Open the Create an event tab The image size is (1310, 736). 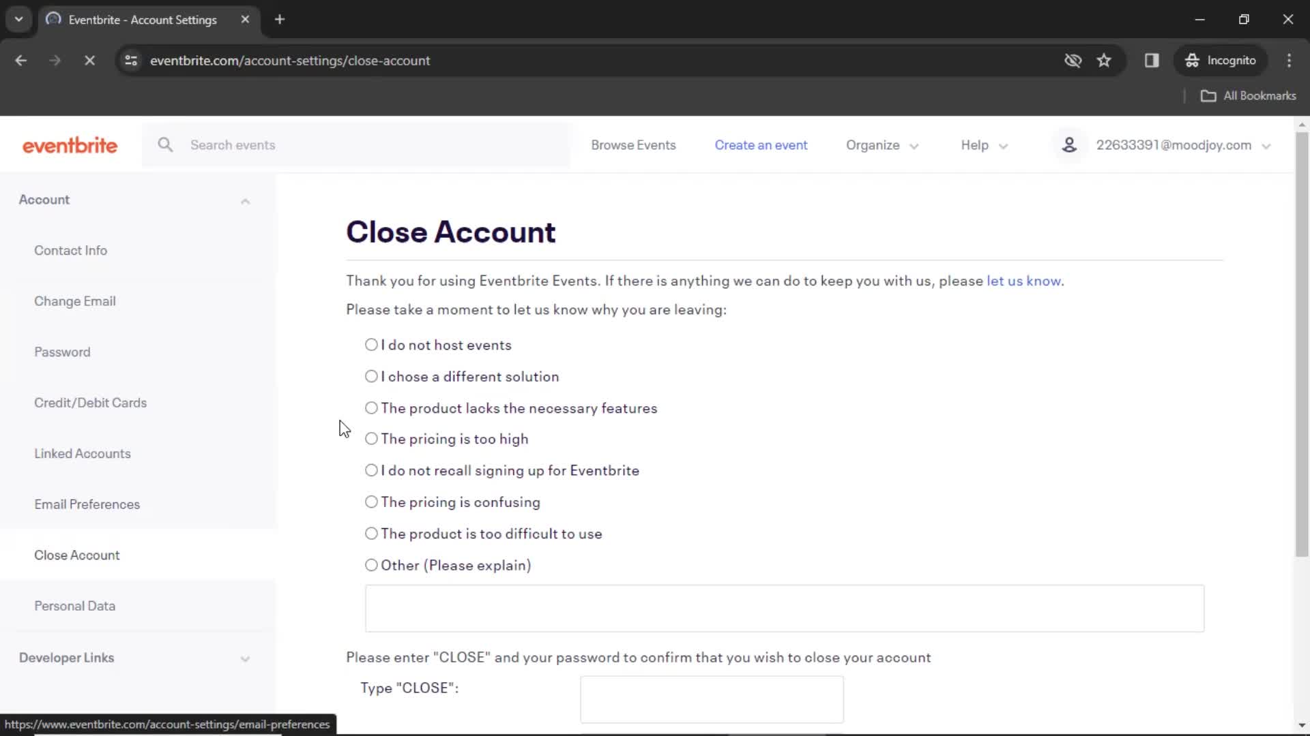[x=761, y=144]
